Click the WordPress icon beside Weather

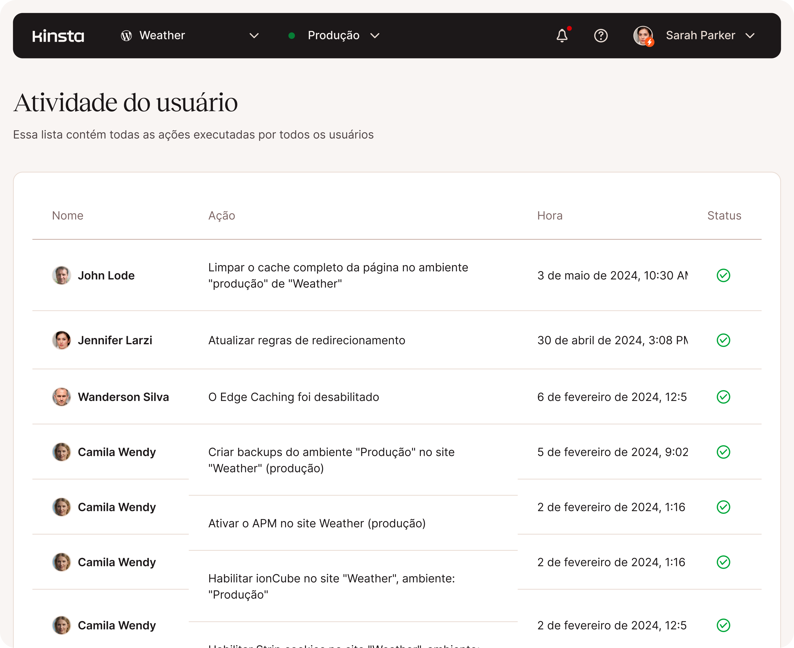point(126,36)
